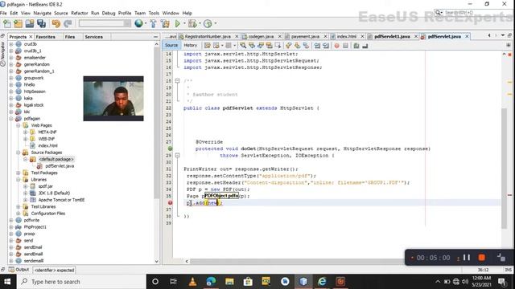Open Microsoft Store from the taskbar
The width and height of the screenshot is (515, 289).
pyautogui.click(x=248, y=282)
